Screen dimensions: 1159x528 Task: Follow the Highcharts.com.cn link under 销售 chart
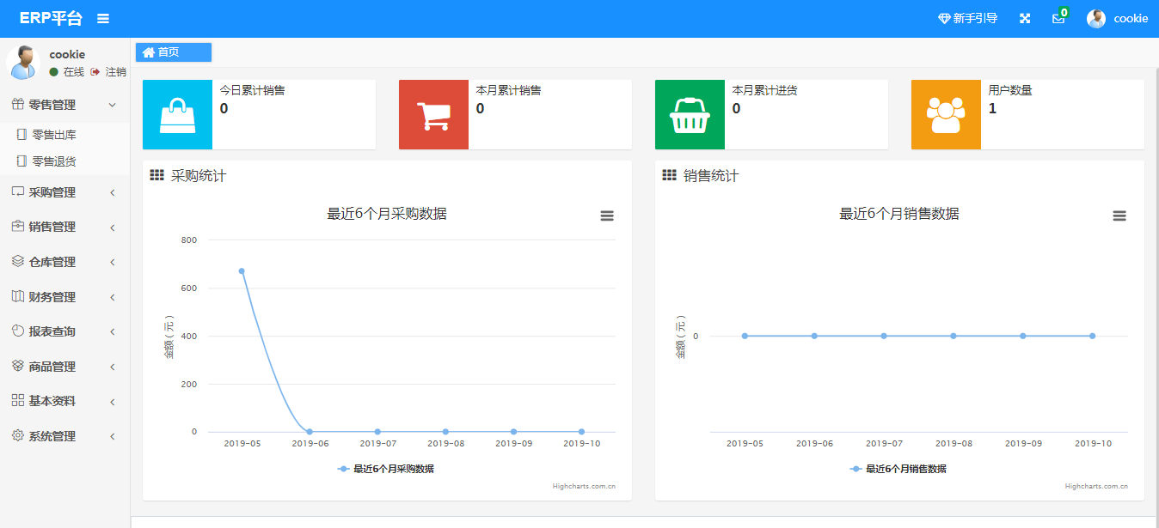[1096, 486]
